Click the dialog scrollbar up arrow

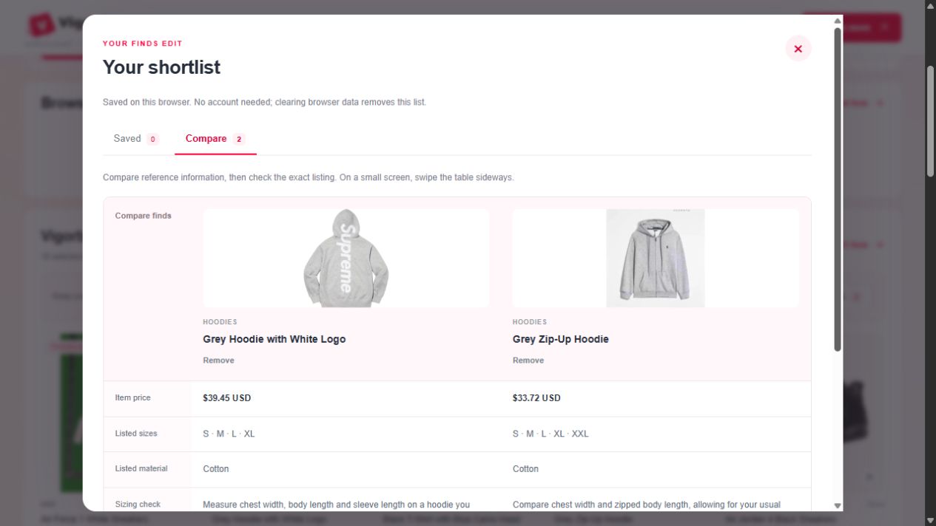click(x=838, y=21)
